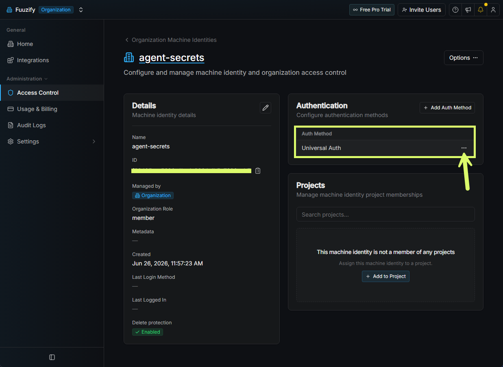Click Add to Project button
Viewport: 503px width, 367px height.
point(385,276)
